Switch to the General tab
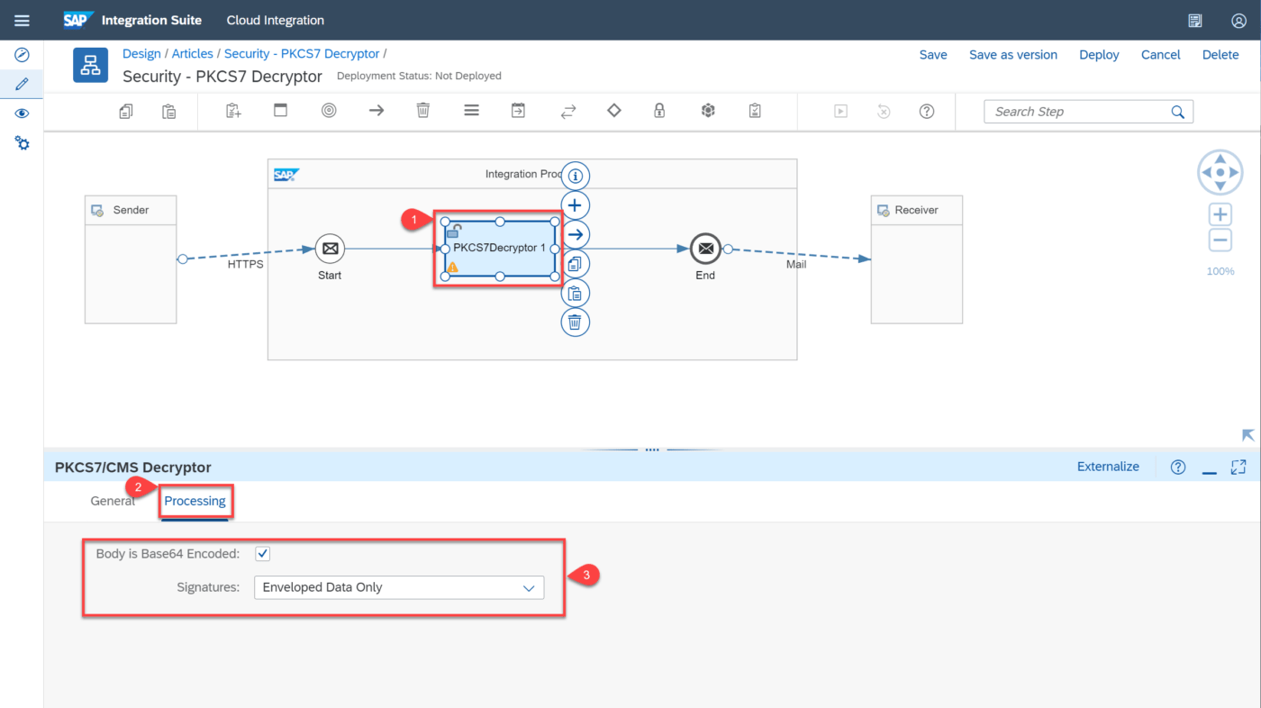 113,501
